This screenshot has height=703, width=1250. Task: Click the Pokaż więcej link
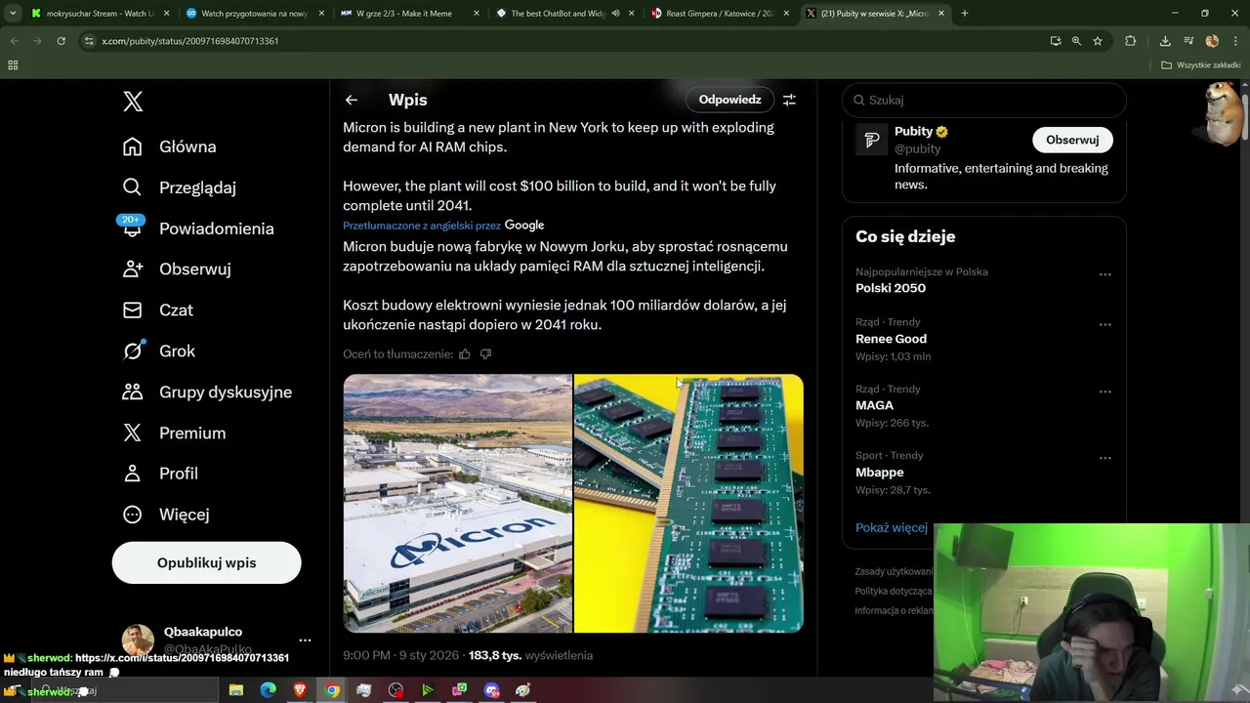(892, 527)
